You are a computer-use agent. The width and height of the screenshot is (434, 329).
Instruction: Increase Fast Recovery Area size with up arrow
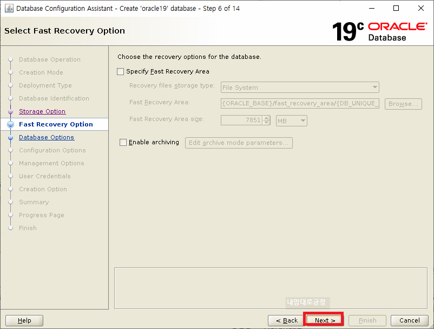[266, 118]
